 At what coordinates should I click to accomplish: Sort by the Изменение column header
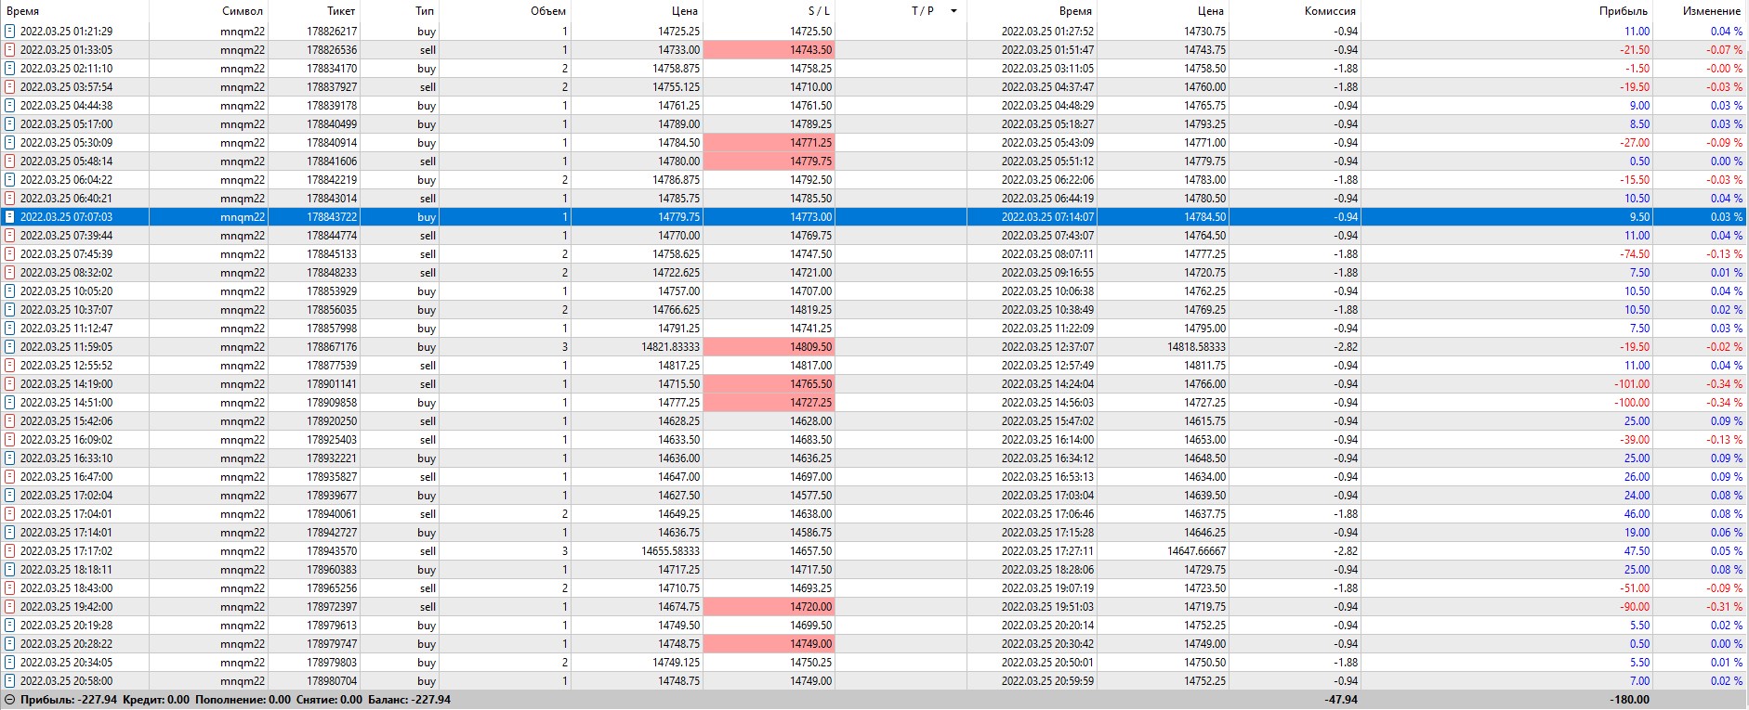1712,11
